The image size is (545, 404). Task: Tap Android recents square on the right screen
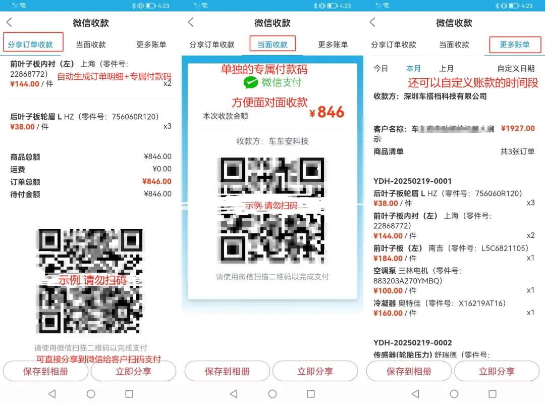[493, 394]
